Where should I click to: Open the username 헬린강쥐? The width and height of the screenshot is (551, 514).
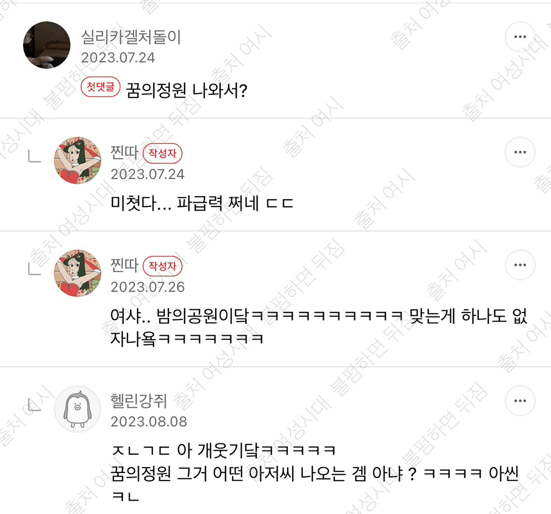(x=138, y=401)
